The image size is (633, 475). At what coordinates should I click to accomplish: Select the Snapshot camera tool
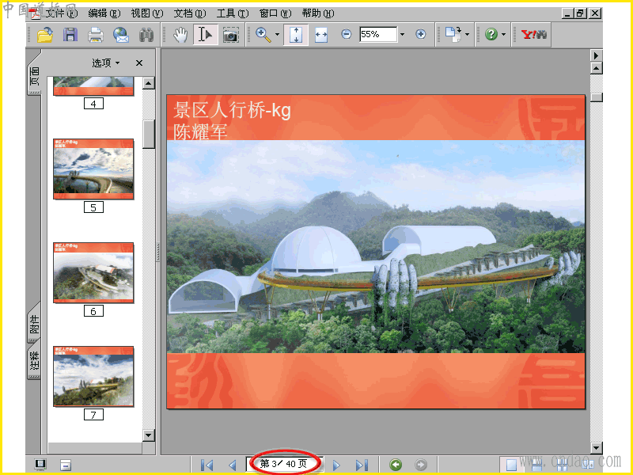230,35
